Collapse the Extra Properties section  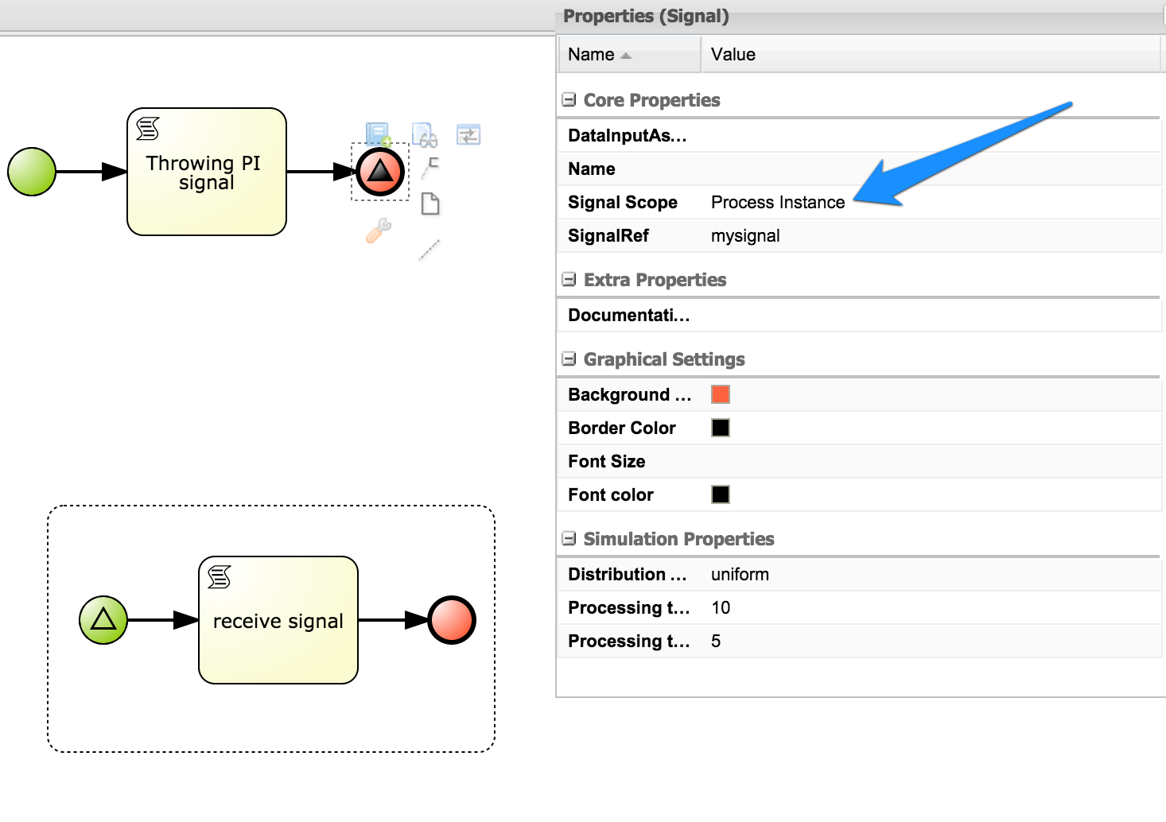569,279
